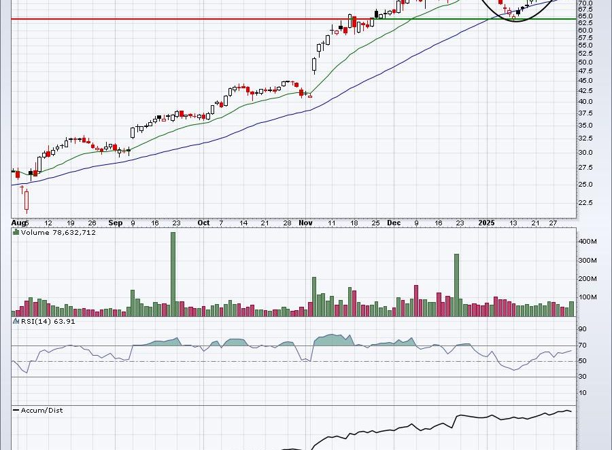Click date label '13' on the time axis
612x450 pixels.
point(513,223)
